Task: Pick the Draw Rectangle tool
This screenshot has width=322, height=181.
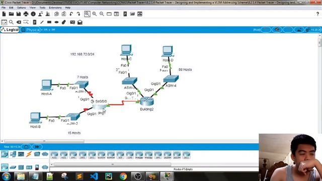Action: point(49,22)
